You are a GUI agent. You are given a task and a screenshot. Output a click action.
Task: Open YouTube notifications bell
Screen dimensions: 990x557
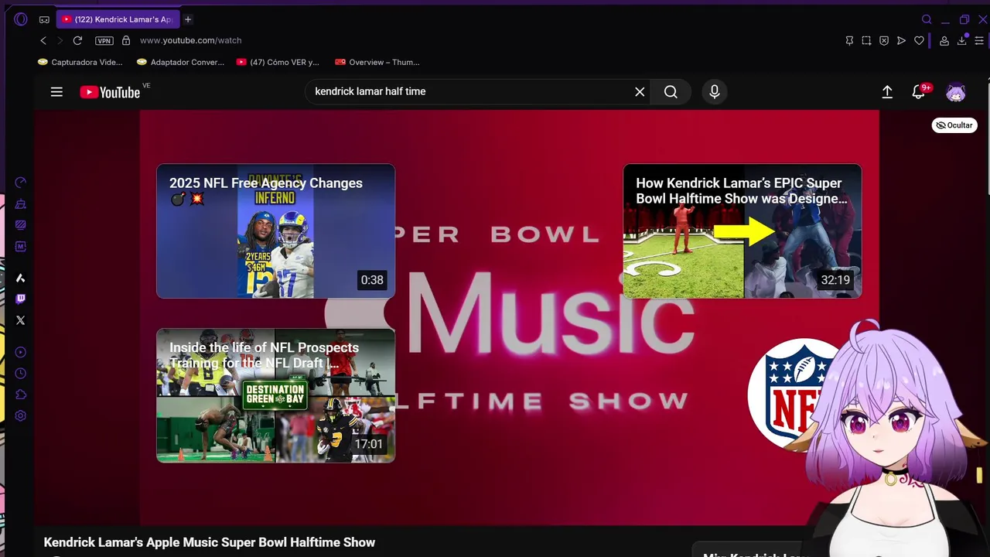(x=919, y=92)
